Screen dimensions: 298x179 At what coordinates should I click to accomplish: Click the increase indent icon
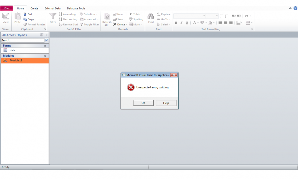(x=239, y=16)
